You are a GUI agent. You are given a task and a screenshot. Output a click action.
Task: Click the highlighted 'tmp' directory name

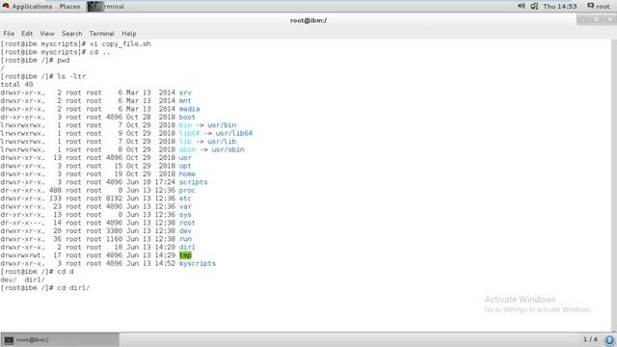coord(185,255)
